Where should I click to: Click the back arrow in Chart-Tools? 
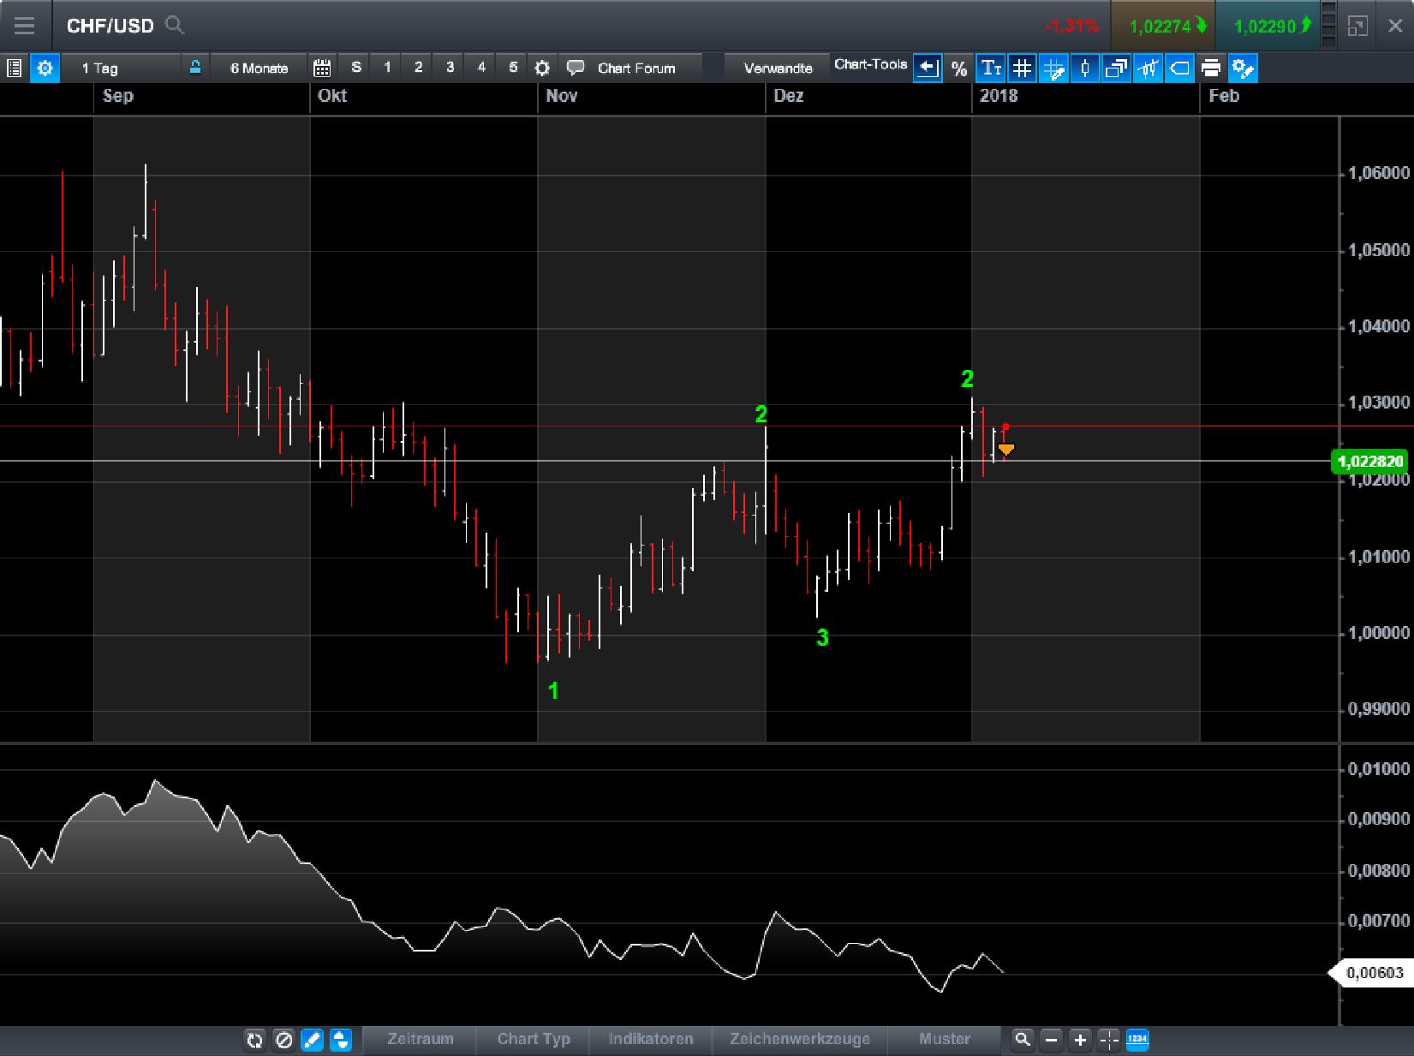tap(928, 69)
